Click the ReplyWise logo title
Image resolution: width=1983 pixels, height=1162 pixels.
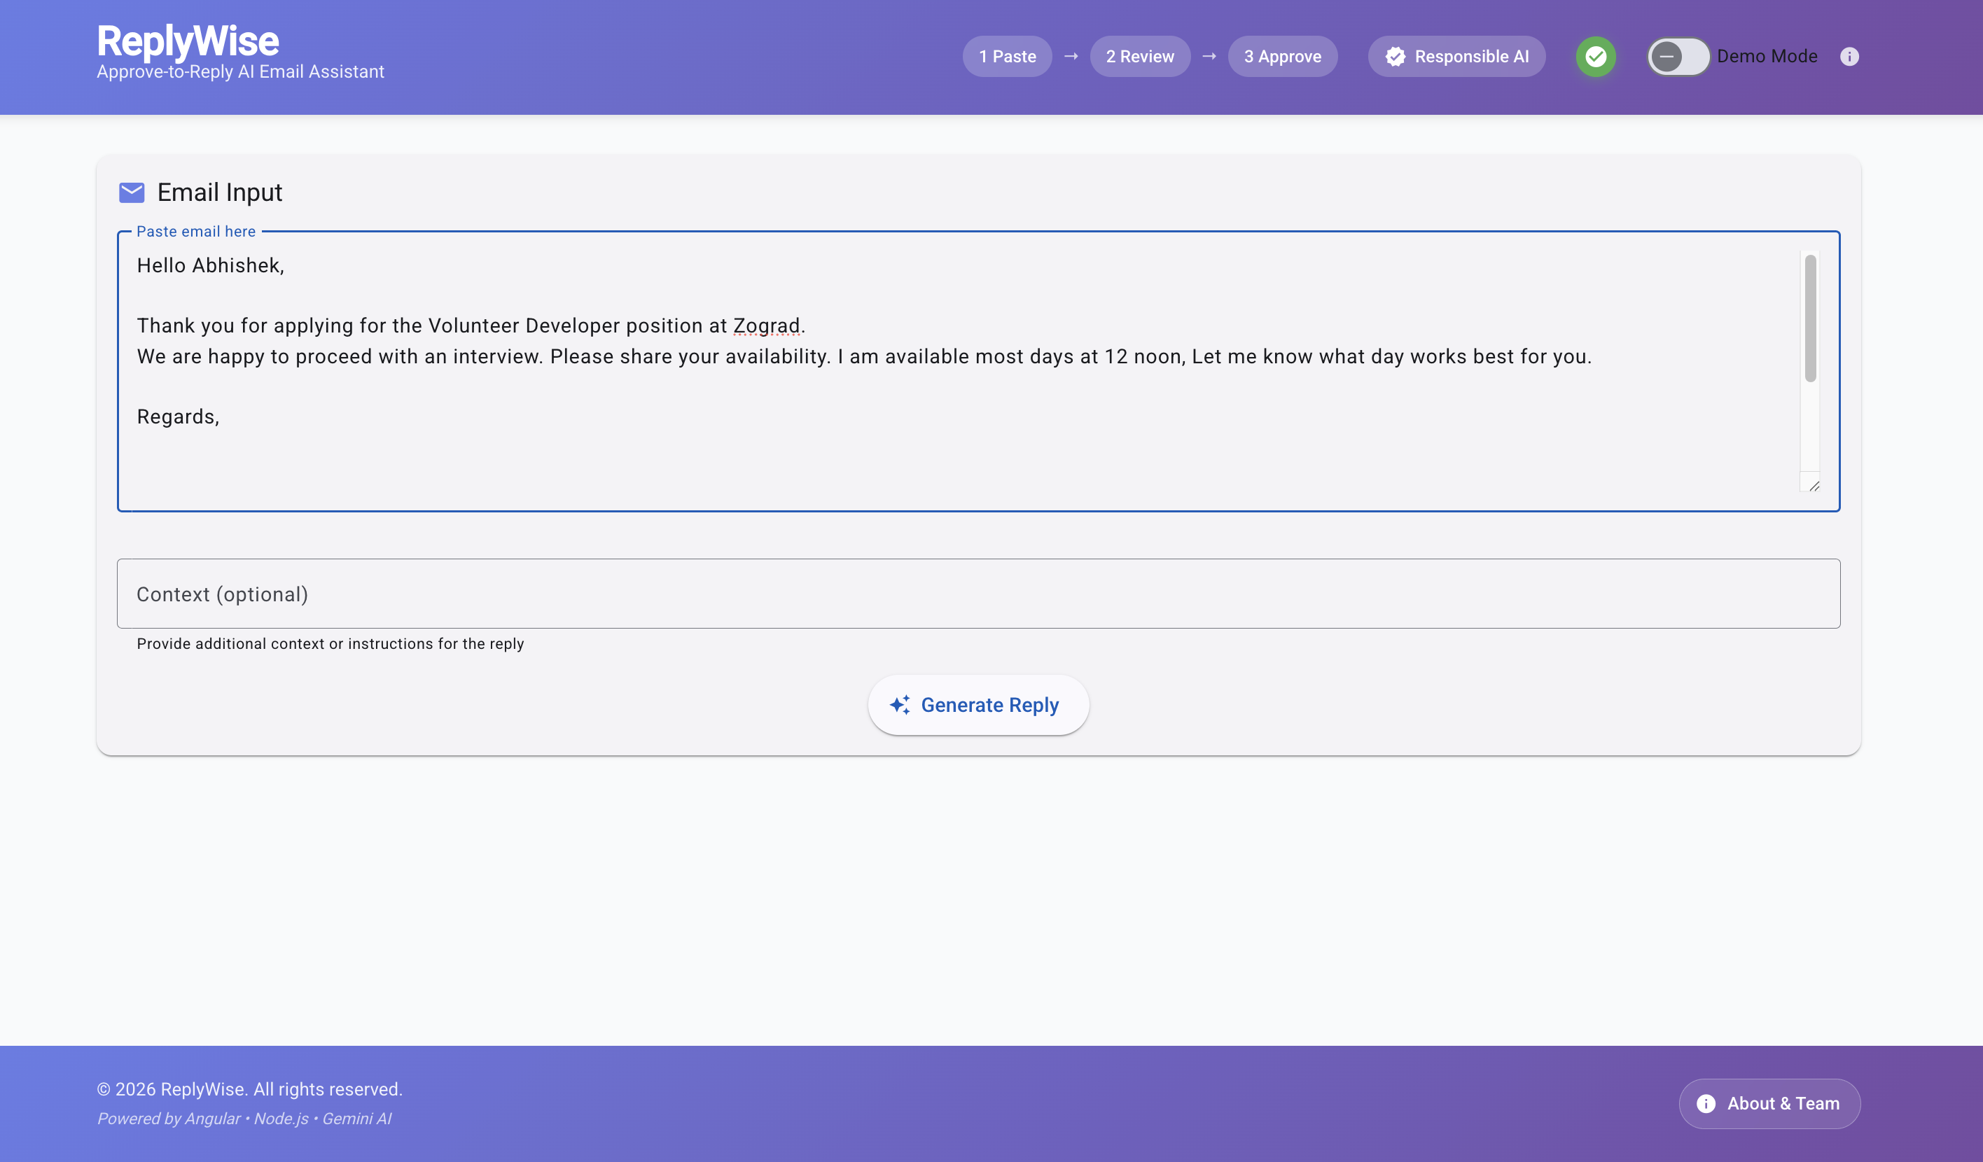click(188, 41)
